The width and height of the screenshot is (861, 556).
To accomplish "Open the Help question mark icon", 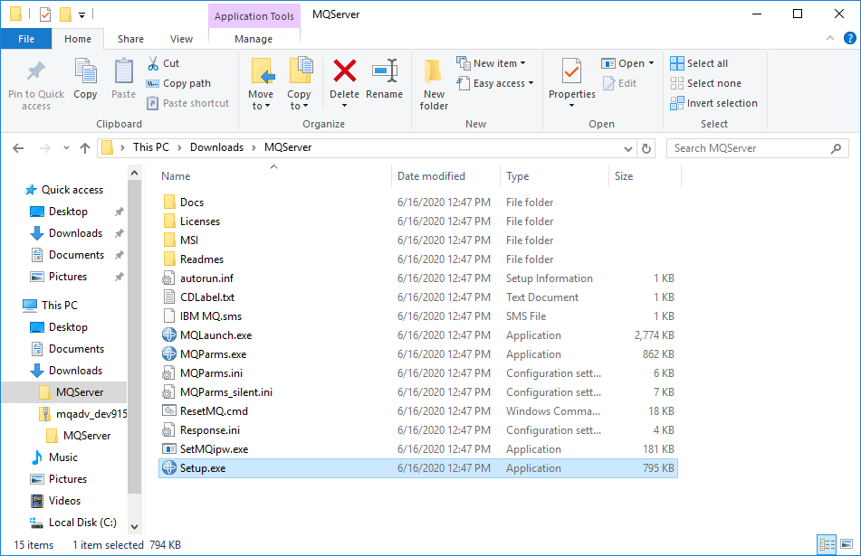I will pyautogui.click(x=849, y=38).
